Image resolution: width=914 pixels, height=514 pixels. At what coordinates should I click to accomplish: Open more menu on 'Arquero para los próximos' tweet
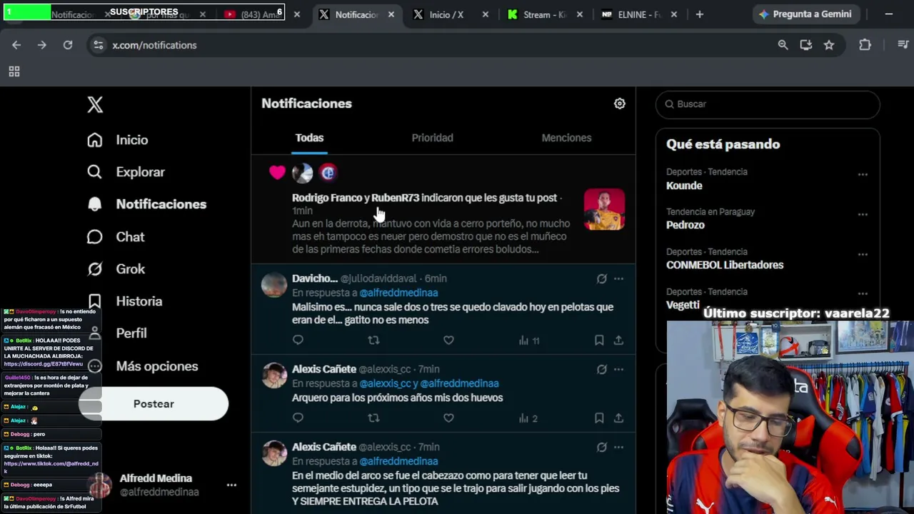click(618, 369)
